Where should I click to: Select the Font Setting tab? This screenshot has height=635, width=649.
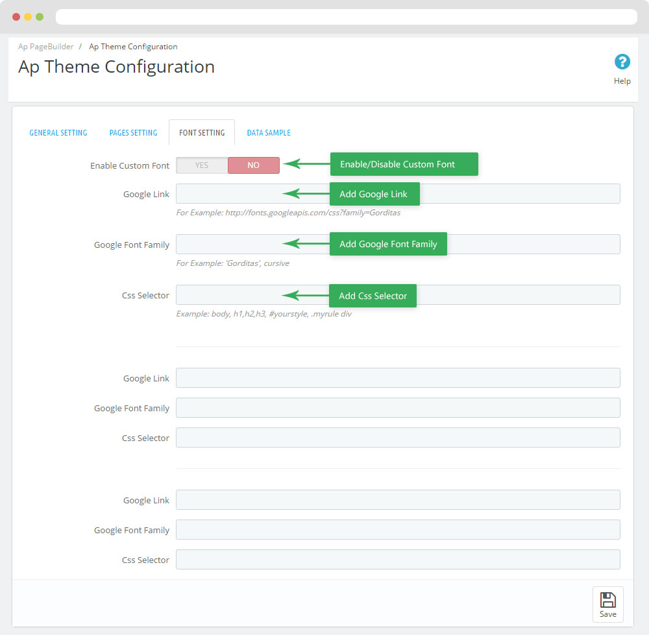[x=202, y=133]
